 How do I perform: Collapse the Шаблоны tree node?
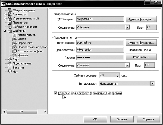5,31
